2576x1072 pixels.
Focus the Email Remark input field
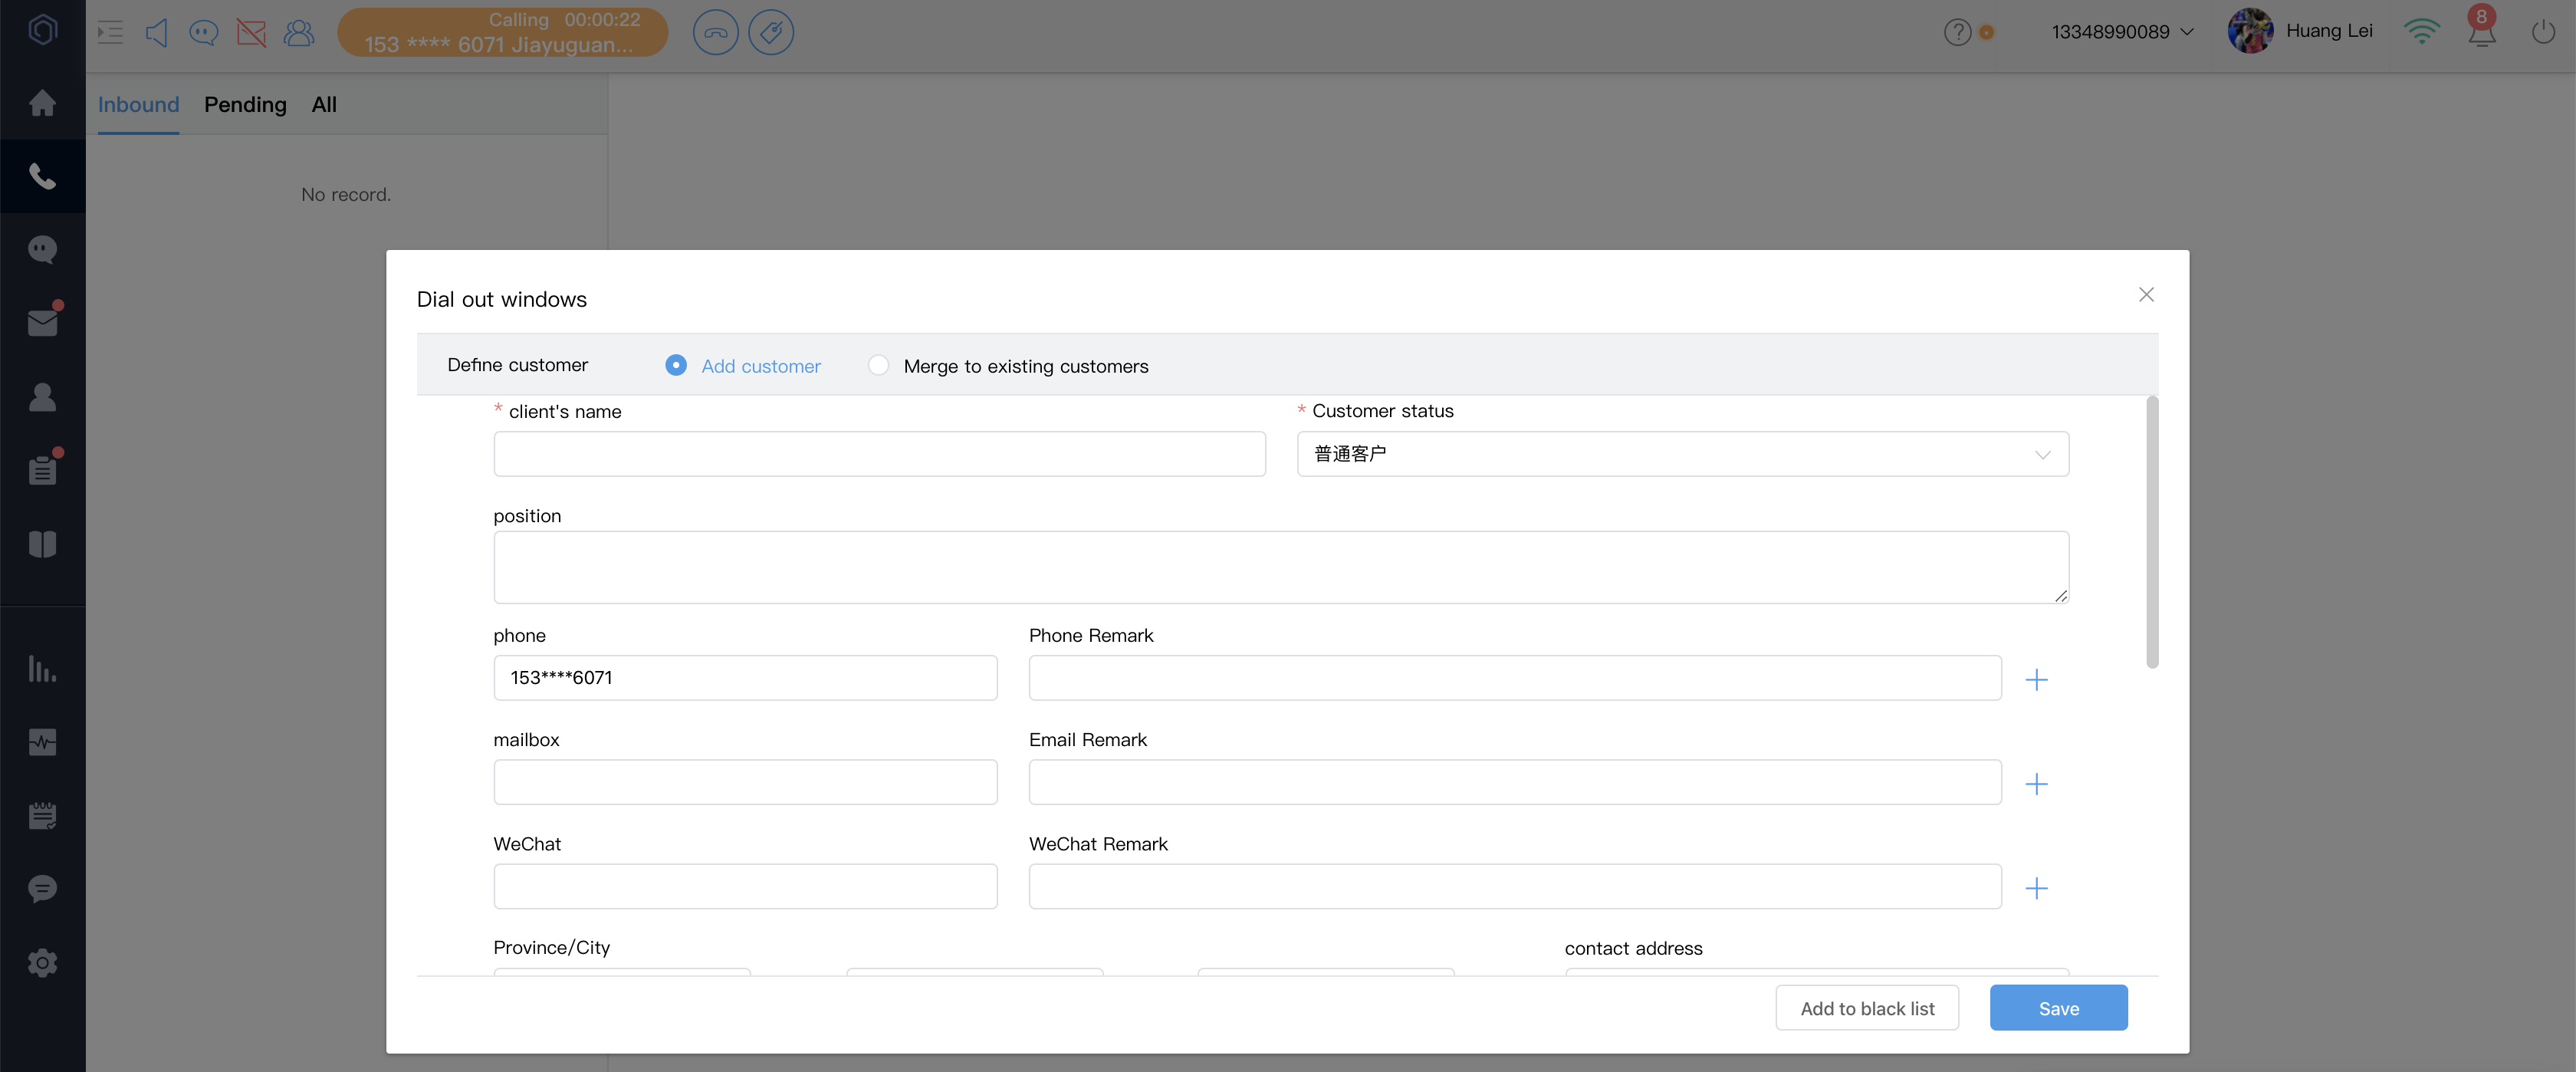click(x=1515, y=782)
